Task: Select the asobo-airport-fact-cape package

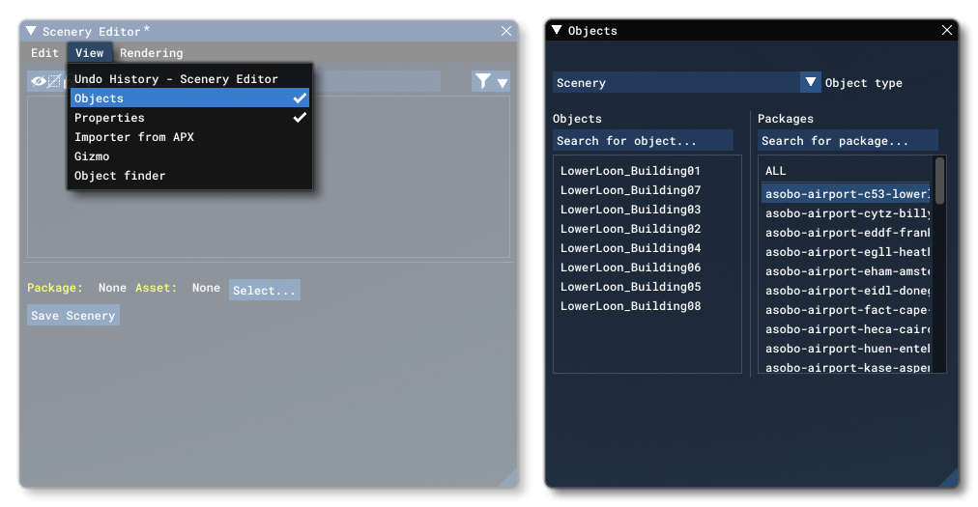Action: [x=846, y=309]
